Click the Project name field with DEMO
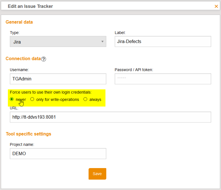221x190 pixels. tap(58, 154)
